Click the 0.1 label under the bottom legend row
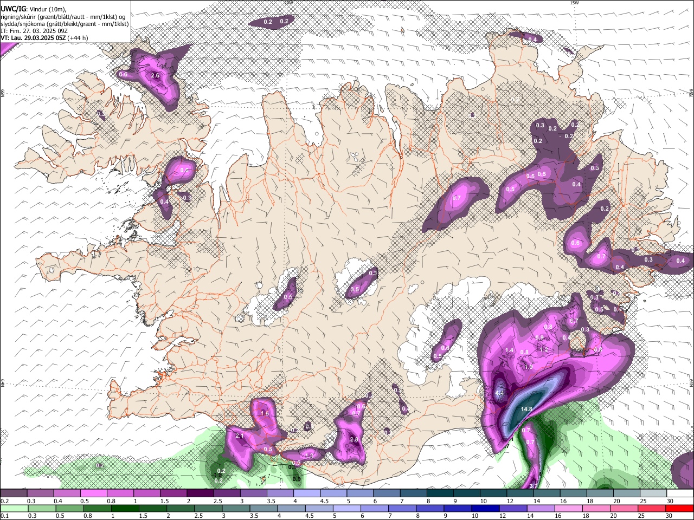The width and height of the screenshot is (694, 520). (x=4, y=515)
